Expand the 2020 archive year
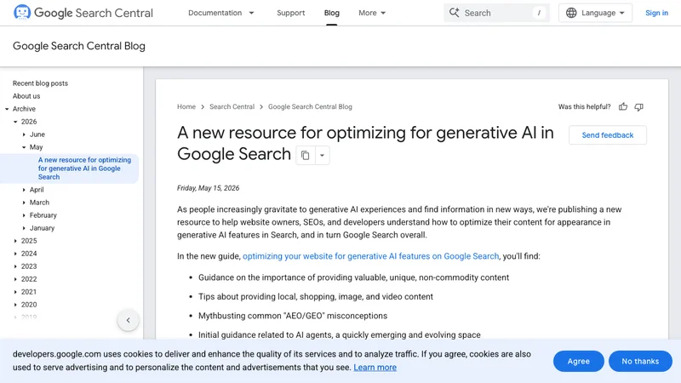Image resolution: width=681 pixels, height=383 pixels. click(15, 305)
